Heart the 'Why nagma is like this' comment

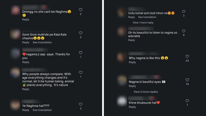(187, 56)
